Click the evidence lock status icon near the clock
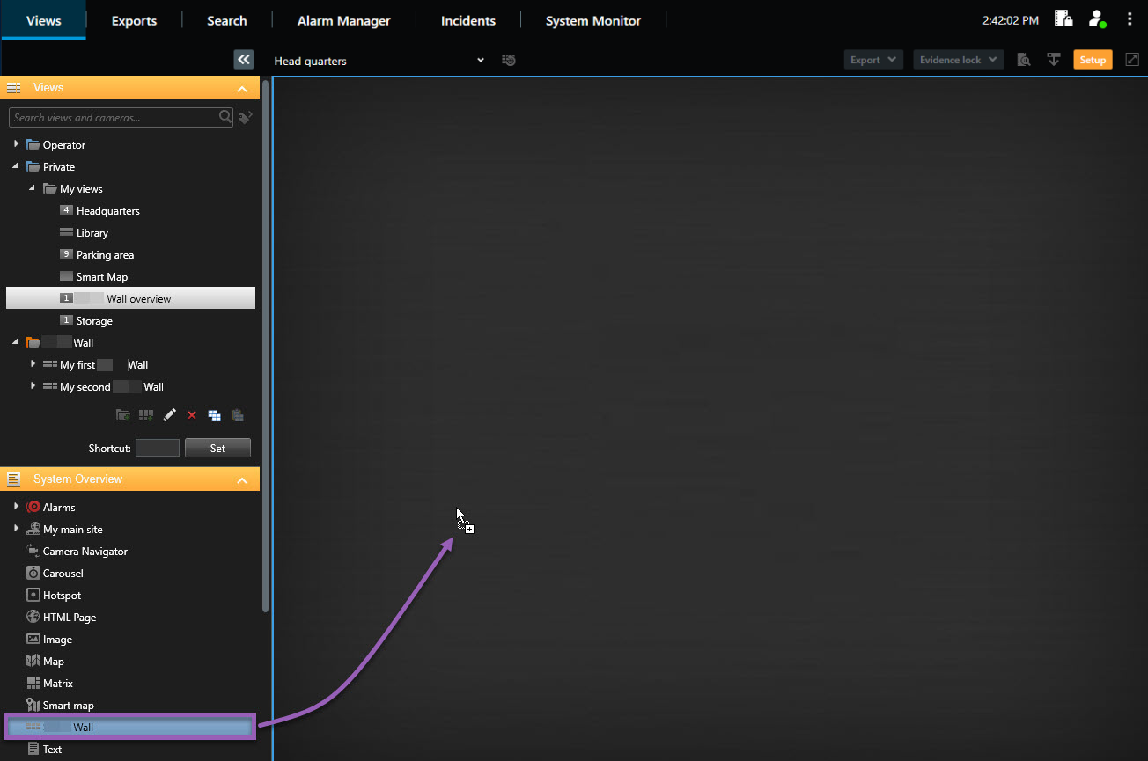Image resolution: width=1148 pixels, height=761 pixels. pos(1063,18)
